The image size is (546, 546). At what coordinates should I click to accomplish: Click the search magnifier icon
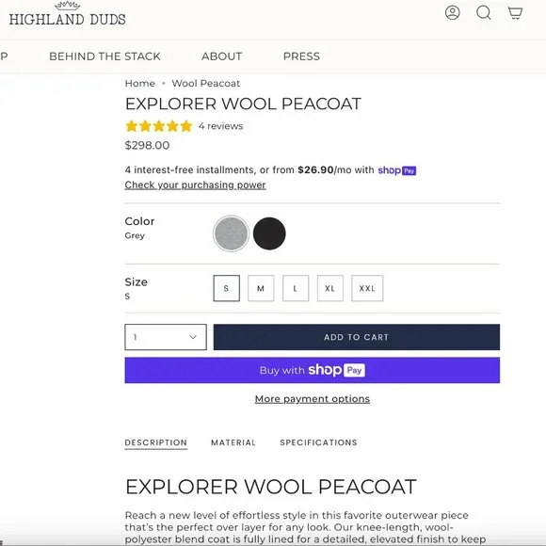pyautogui.click(x=484, y=13)
